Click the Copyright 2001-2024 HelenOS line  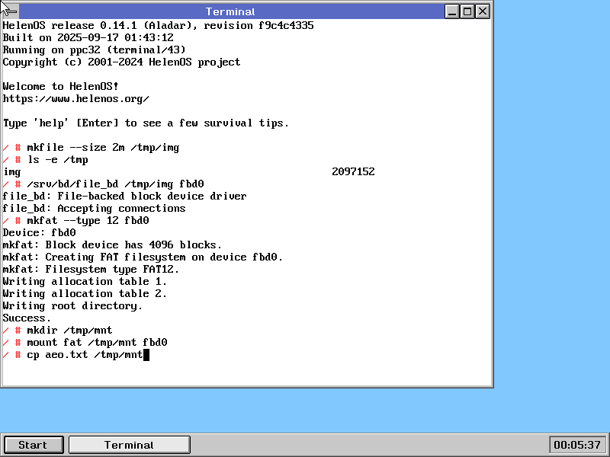pyautogui.click(x=121, y=62)
